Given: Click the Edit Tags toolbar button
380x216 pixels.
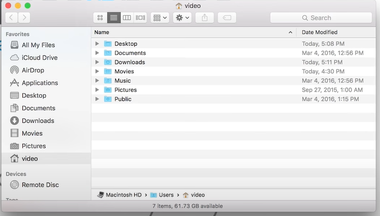Looking at the screenshot, I should coord(227,18).
